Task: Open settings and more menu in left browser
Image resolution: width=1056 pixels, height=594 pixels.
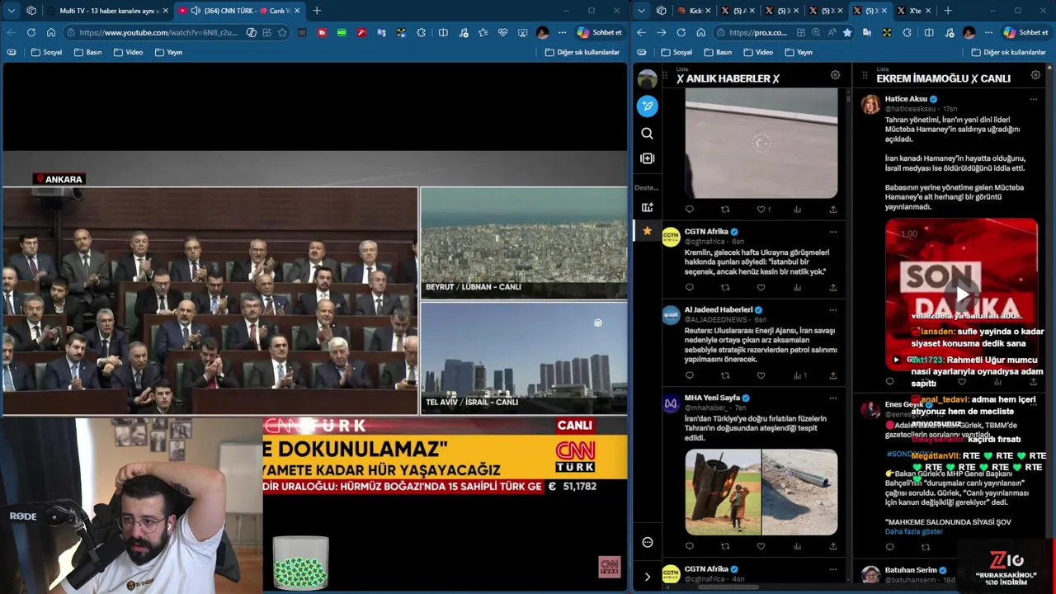Action: 563,32
